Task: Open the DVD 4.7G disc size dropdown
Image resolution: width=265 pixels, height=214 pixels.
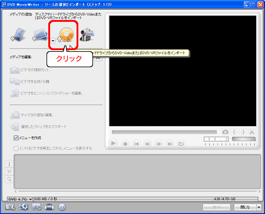Action: (x=20, y=199)
